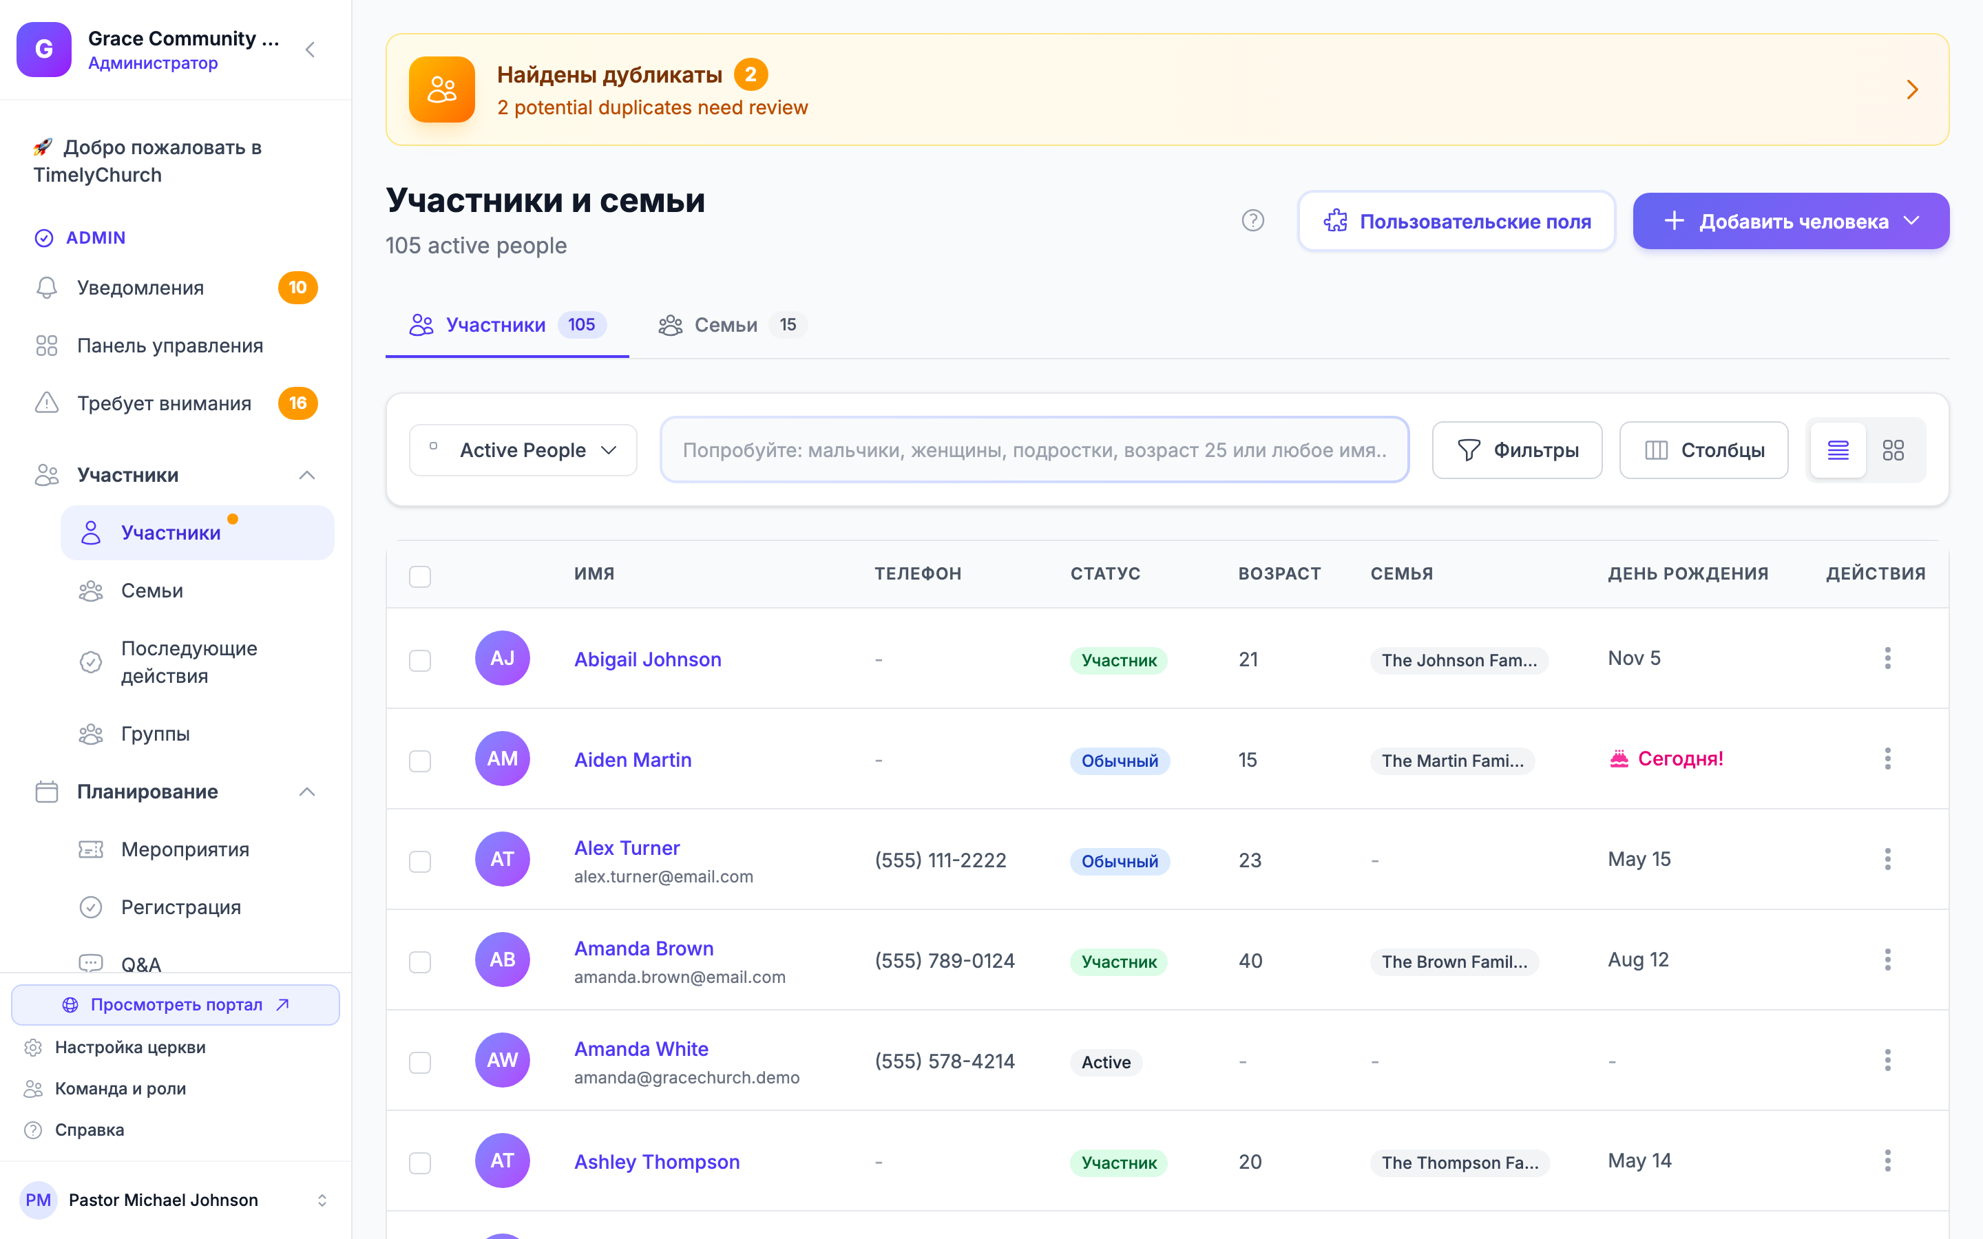Click the Регистрация check-circle icon
1983x1239 pixels.
click(91, 907)
